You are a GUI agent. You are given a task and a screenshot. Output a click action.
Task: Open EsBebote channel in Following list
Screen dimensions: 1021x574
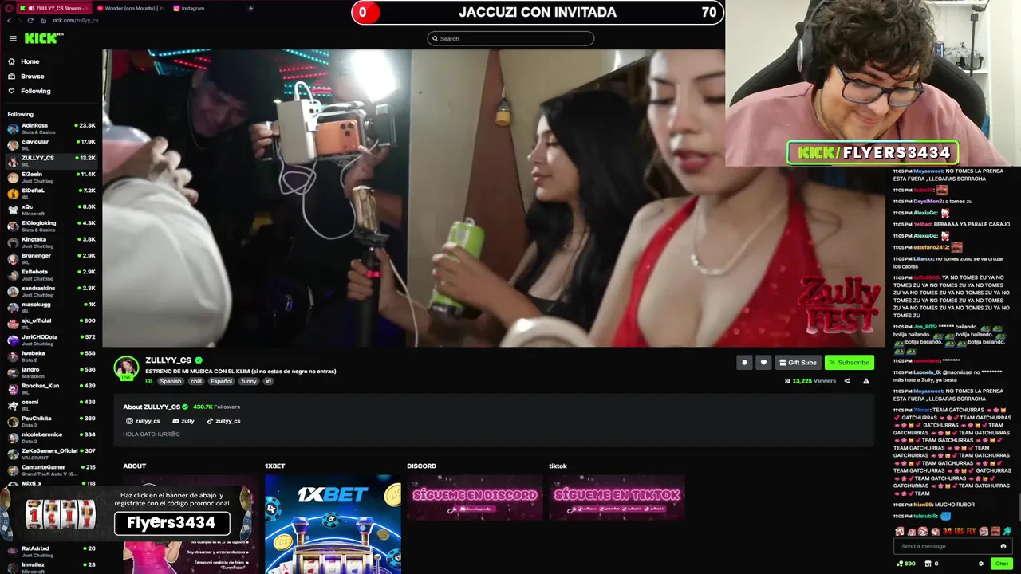[51, 274]
